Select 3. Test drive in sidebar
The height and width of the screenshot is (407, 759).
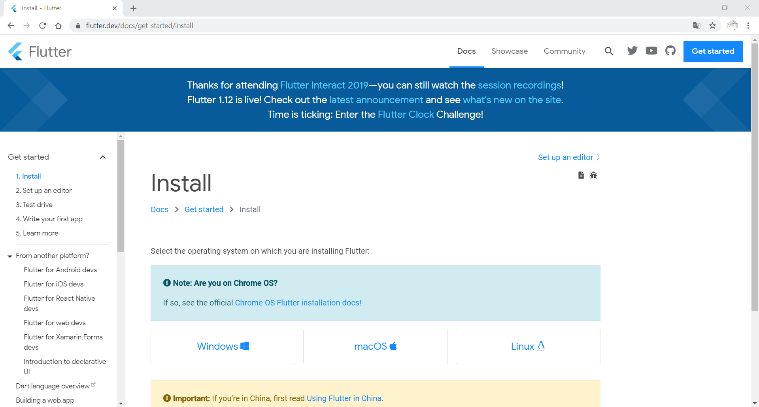pyautogui.click(x=34, y=205)
